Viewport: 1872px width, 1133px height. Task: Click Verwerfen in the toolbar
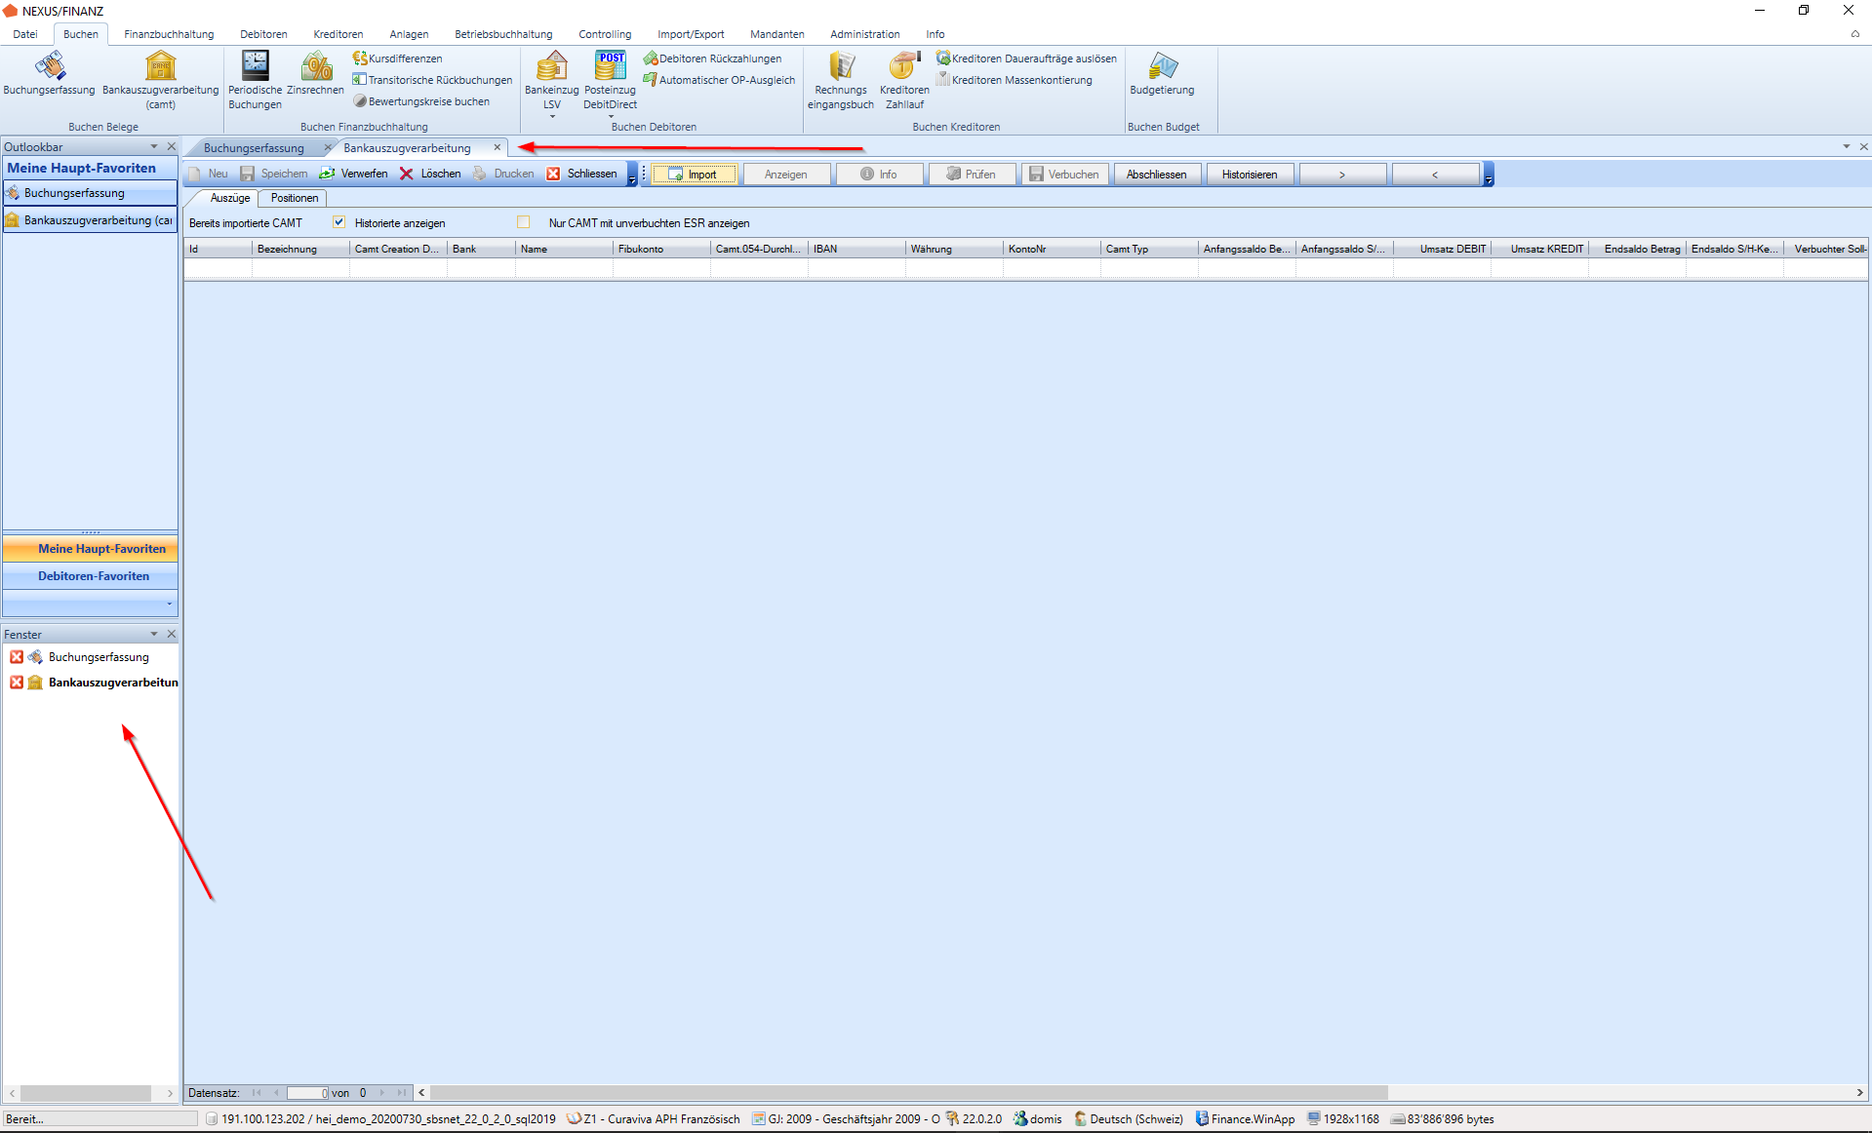(x=353, y=174)
